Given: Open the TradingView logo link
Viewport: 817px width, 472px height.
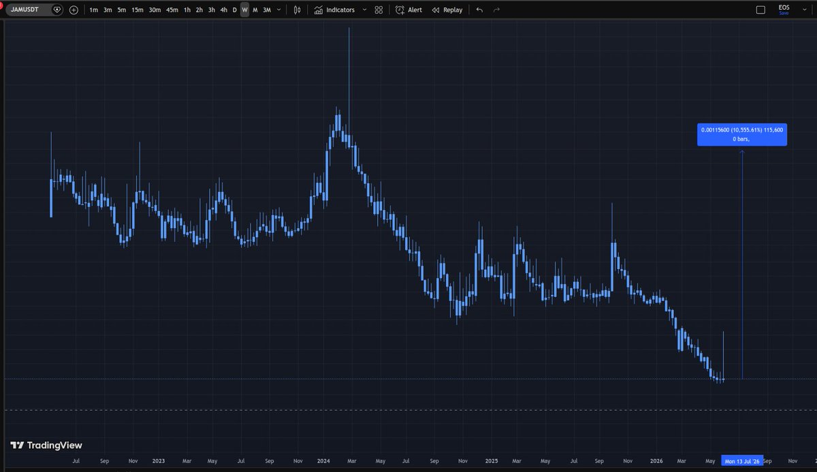Looking at the screenshot, I should click(46, 445).
